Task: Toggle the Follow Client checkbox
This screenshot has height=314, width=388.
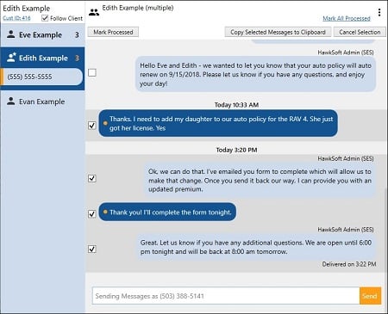Action: 45,18
